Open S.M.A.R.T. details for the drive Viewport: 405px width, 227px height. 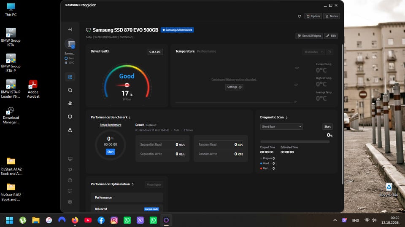pyautogui.click(x=155, y=52)
